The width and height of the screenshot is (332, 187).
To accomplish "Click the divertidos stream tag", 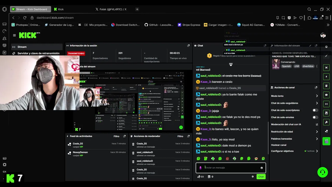I will click(308, 66).
